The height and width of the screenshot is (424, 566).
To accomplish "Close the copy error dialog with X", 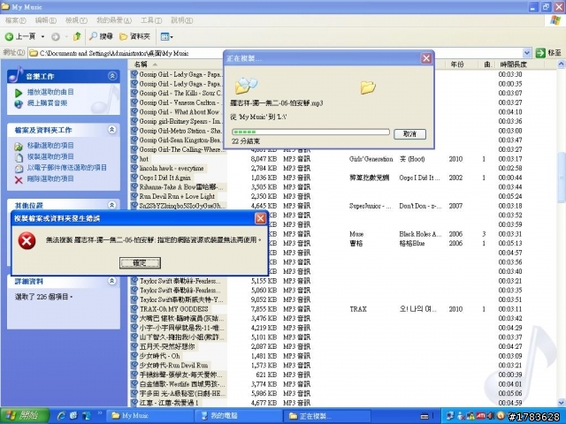I will coord(260,218).
